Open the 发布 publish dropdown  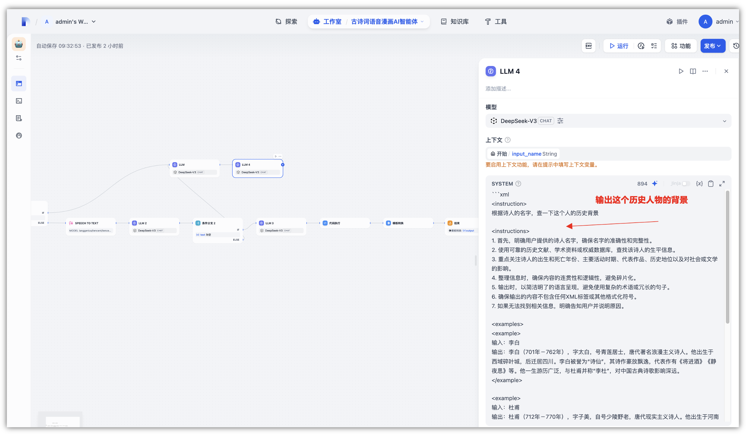tap(713, 46)
